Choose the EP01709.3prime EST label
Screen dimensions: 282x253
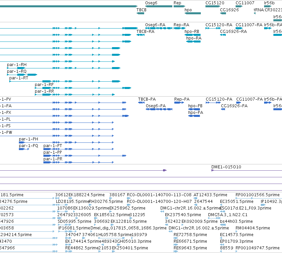click(x=237, y=241)
